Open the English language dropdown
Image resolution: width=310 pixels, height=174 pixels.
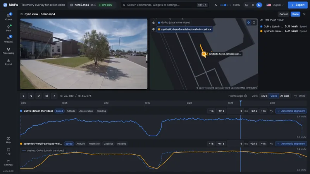(x=275, y=5)
